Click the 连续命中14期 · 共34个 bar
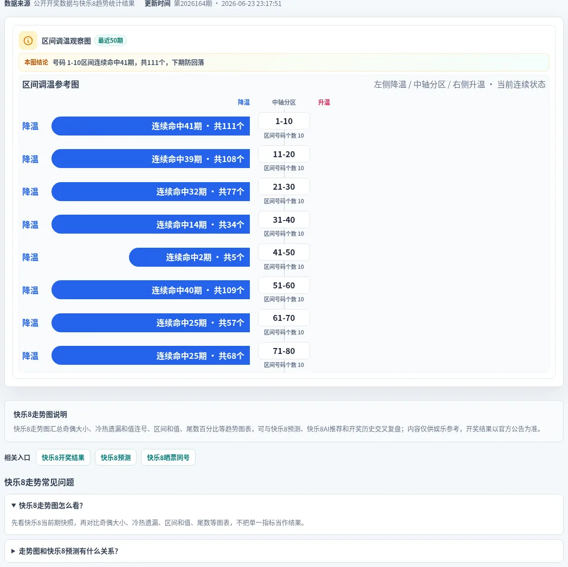 [151, 224]
